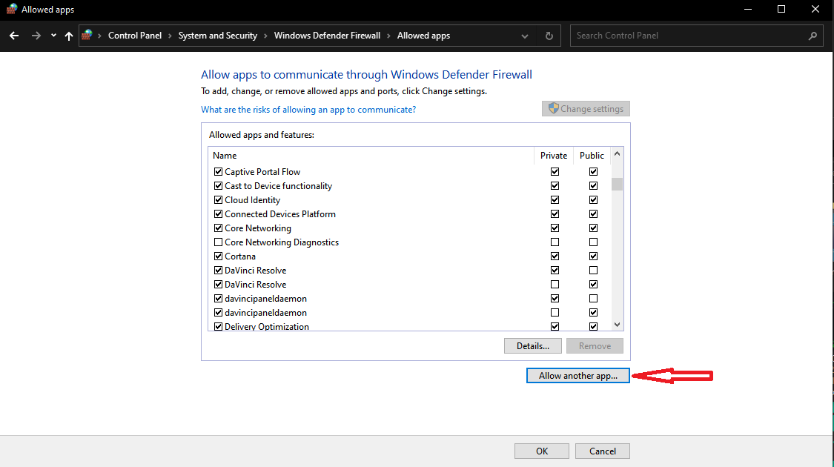This screenshot has width=834, height=467.
Task: Click the list scrollbar thumb
Action: (617, 184)
